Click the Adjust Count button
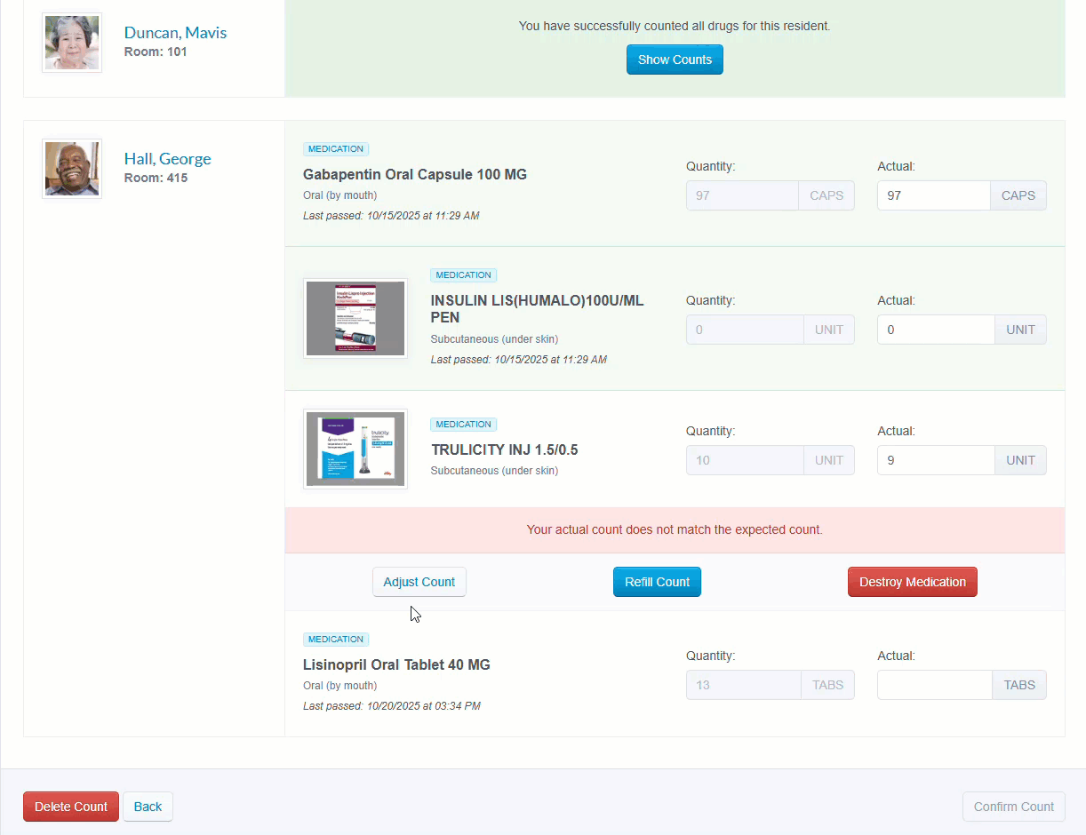Screen dimensions: 1086x835 pos(419,582)
